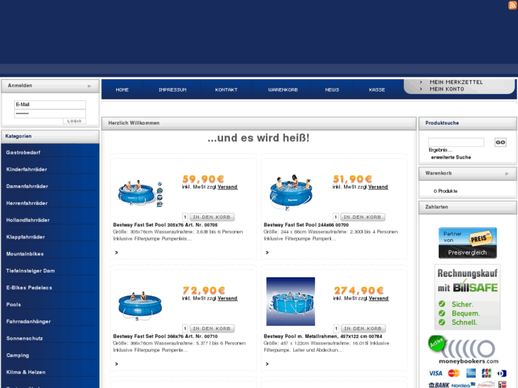Select Damenfahrräder category
The height and width of the screenshot is (388, 518).
click(x=27, y=187)
